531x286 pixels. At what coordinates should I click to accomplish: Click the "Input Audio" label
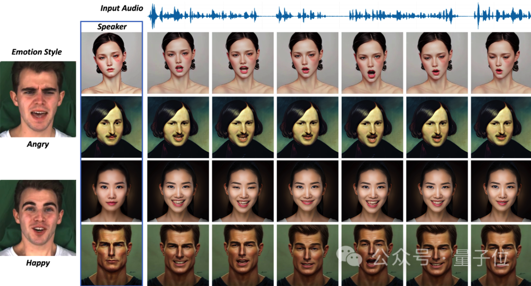(121, 8)
